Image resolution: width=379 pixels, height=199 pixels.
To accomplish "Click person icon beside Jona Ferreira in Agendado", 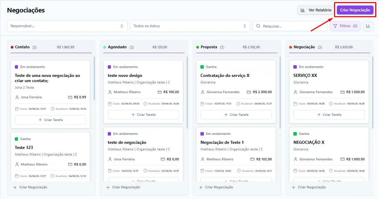I will (110, 159).
